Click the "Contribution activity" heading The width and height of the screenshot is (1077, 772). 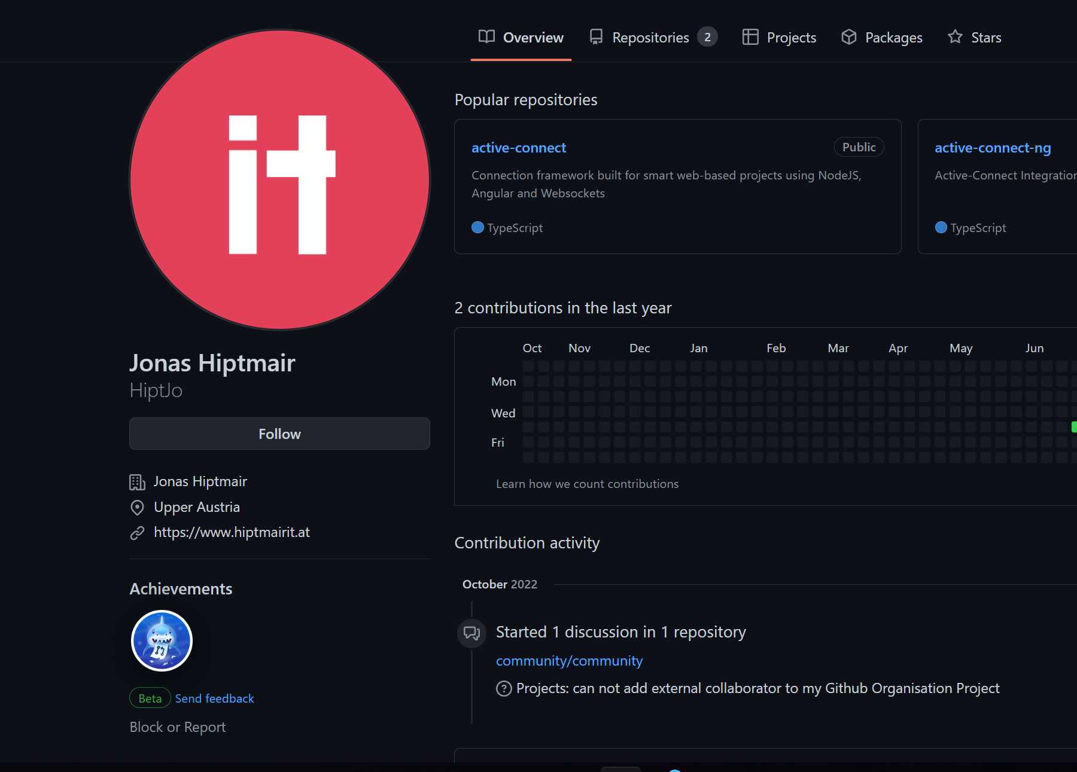pyautogui.click(x=527, y=543)
